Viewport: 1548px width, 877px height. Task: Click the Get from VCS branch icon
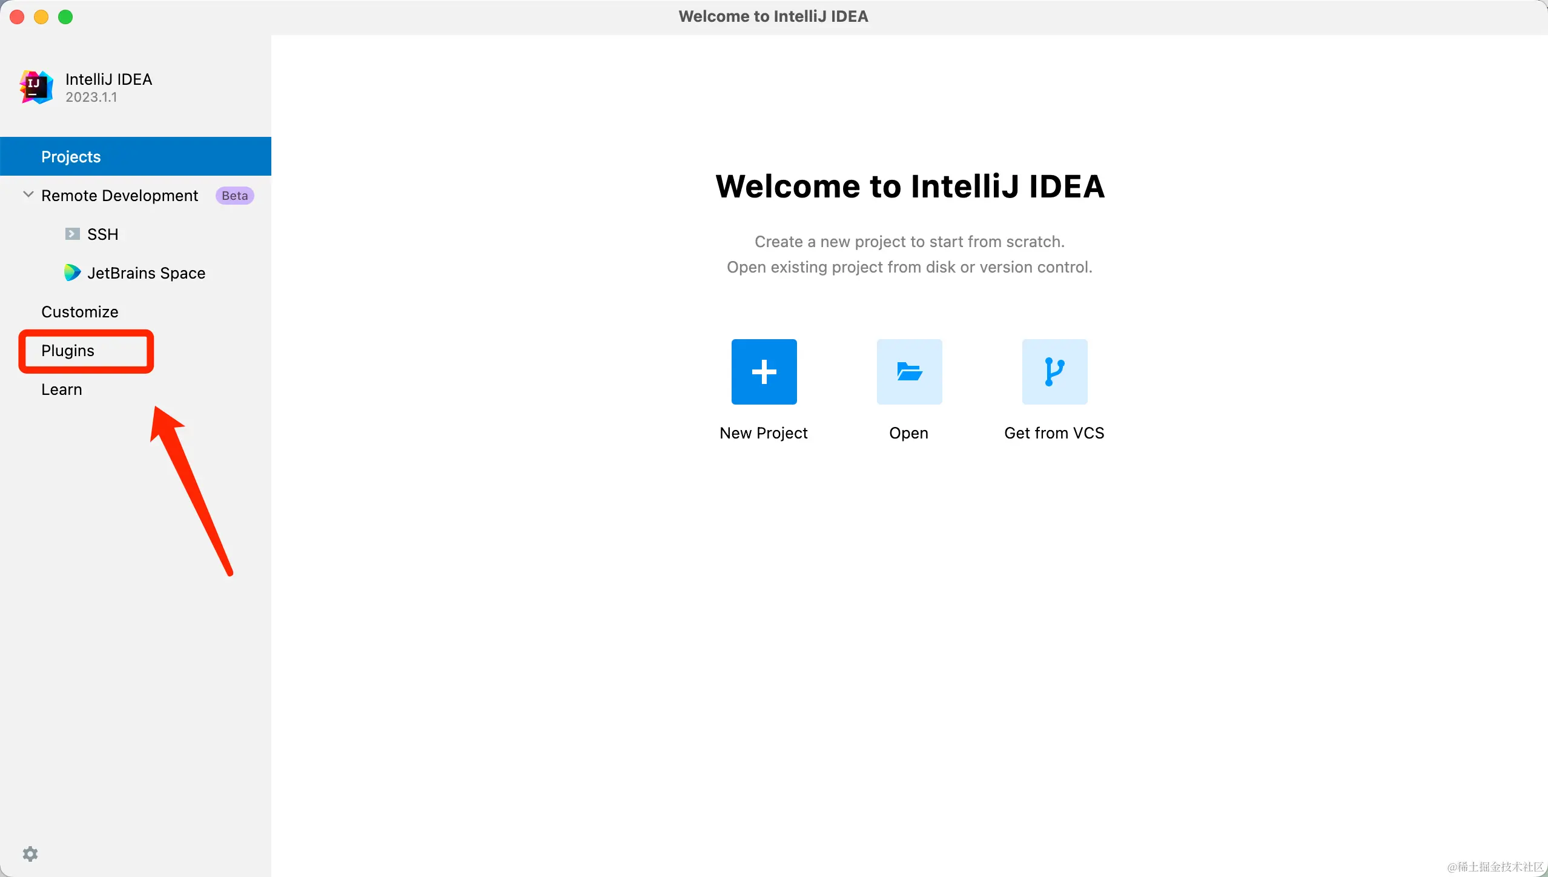click(1054, 371)
